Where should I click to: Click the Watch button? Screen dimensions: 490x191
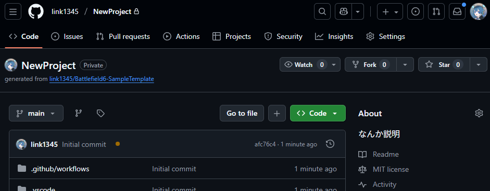click(304, 64)
